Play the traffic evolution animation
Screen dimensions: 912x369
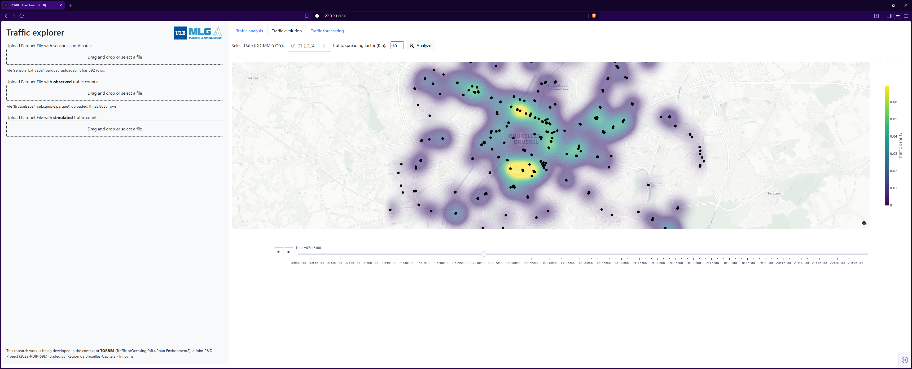click(x=278, y=252)
